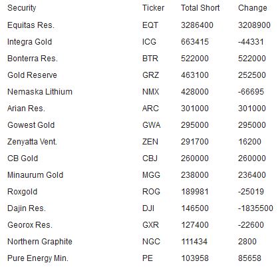Click the PE ticker symbol

[x=148, y=258]
